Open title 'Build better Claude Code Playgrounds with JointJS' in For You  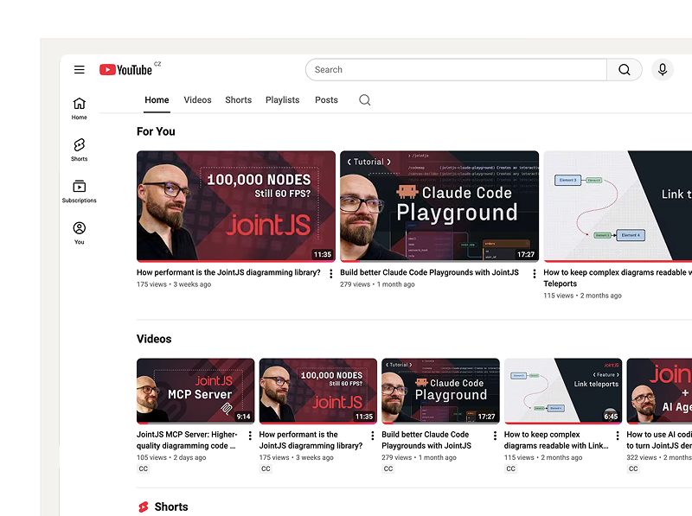click(x=429, y=272)
